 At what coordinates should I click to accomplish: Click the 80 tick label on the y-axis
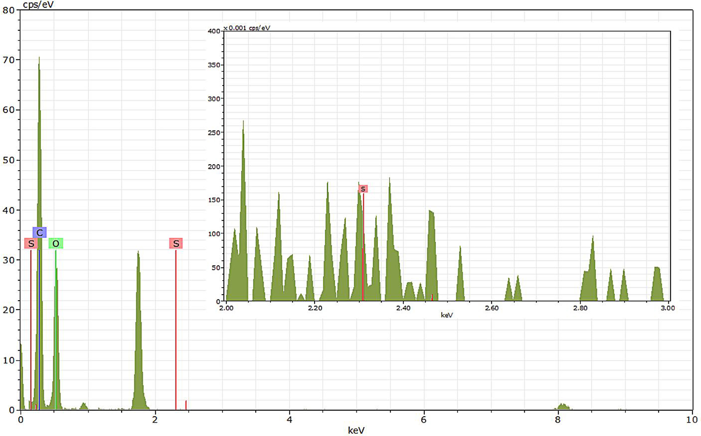9,10
